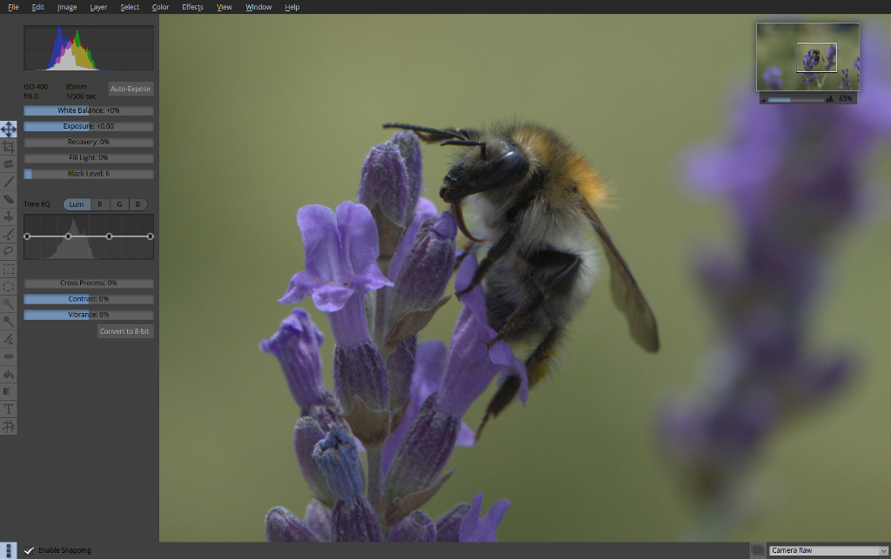
Task: Select the Move tool
Action: pos(9,130)
